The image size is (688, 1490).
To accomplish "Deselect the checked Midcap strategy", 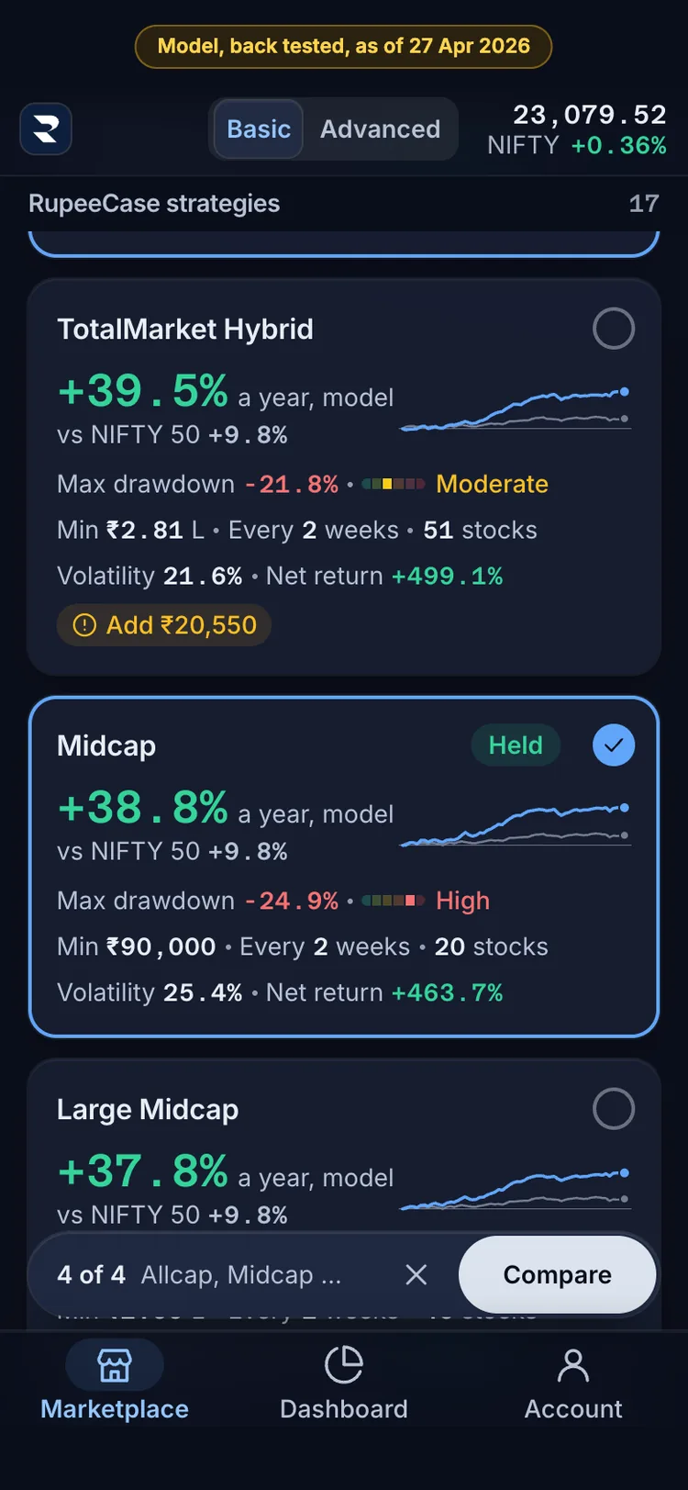I will 614,745.
